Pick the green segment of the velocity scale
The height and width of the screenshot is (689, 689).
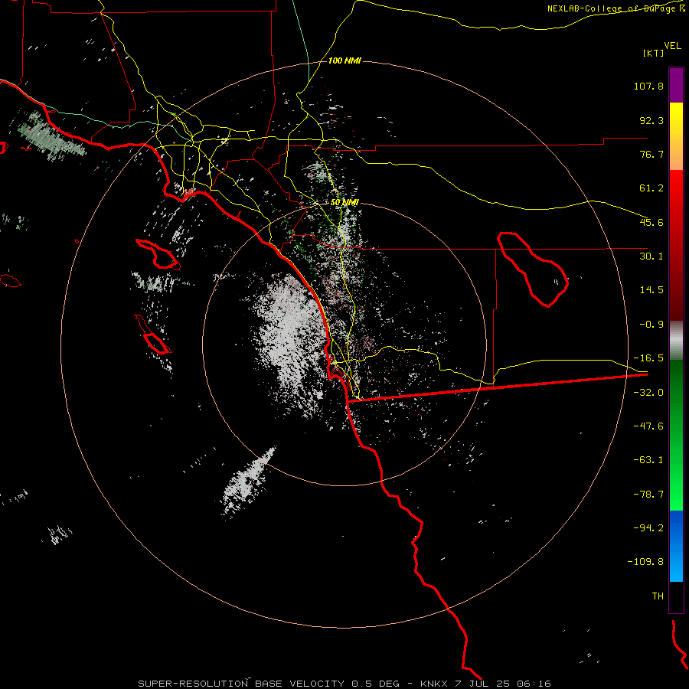coord(676,435)
